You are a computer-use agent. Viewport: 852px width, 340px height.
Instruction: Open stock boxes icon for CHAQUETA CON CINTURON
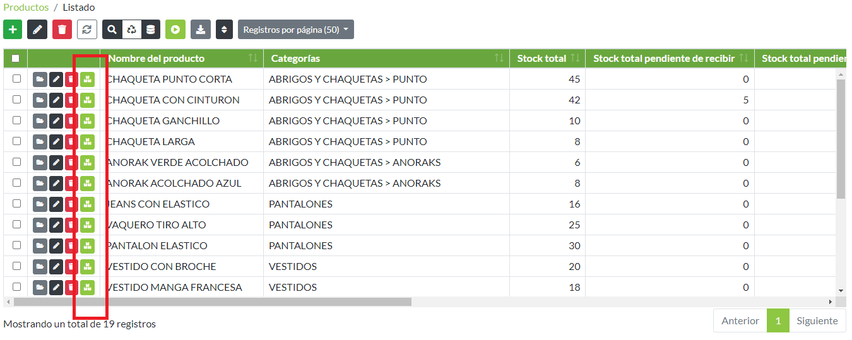(87, 100)
